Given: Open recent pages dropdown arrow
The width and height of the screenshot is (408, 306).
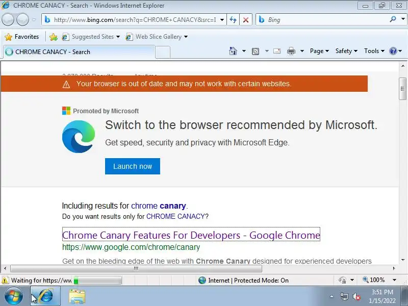Looking at the screenshot, I should 34,19.
